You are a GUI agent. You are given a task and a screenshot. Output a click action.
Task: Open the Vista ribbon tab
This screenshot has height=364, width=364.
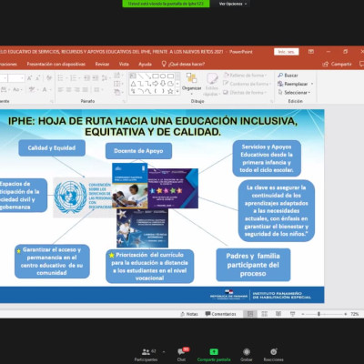[x=124, y=64]
